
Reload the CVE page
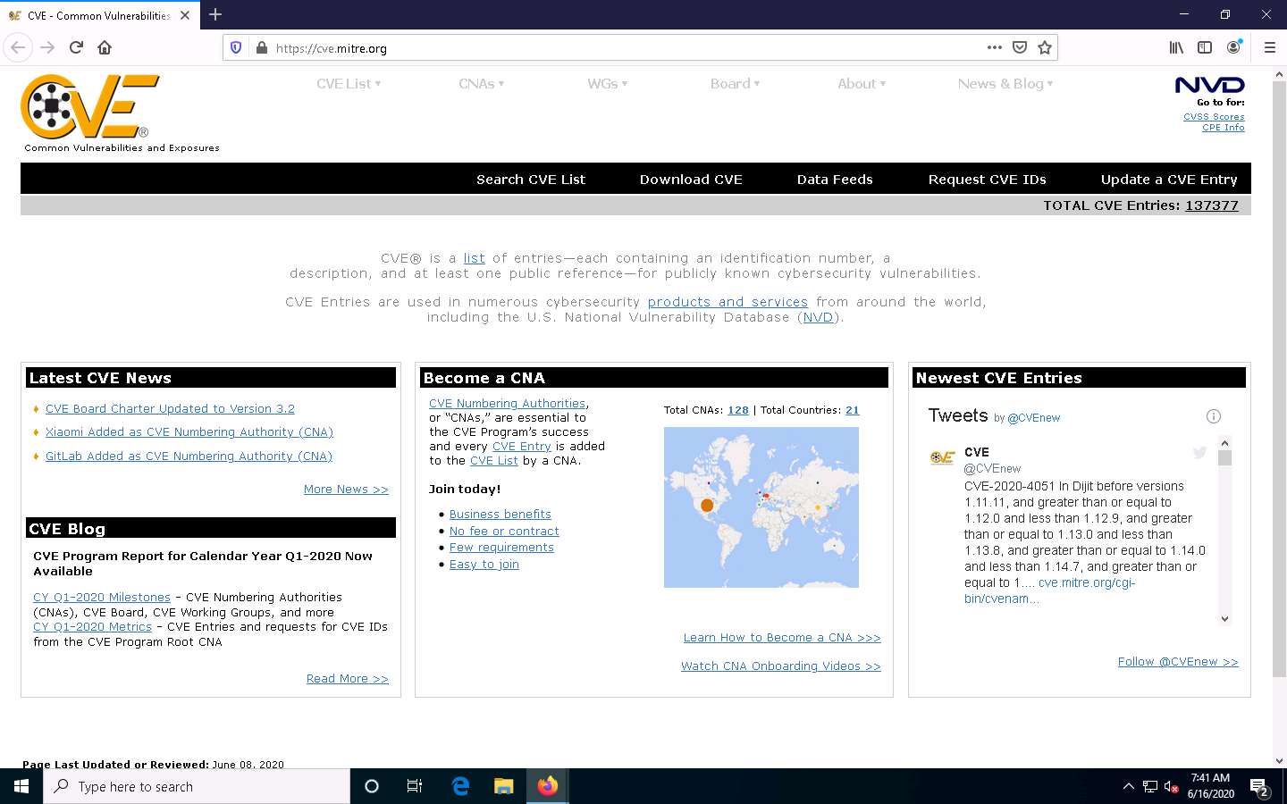76,47
